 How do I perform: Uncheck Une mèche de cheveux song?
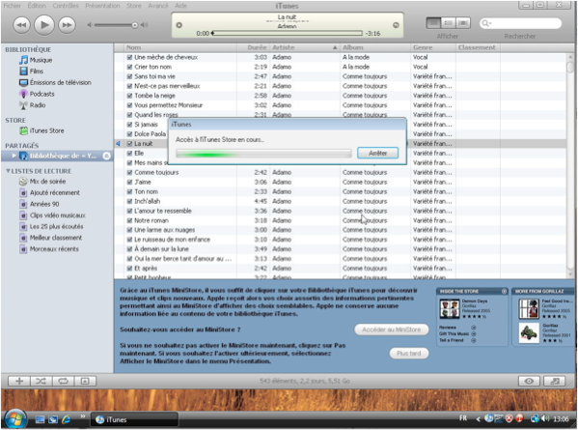point(129,57)
